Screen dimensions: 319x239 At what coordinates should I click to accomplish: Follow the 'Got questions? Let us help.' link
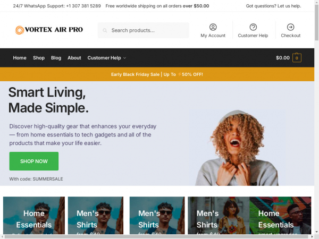click(273, 6)
